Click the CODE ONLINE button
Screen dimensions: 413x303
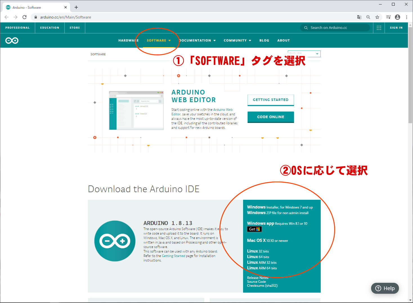click(271, 117)
